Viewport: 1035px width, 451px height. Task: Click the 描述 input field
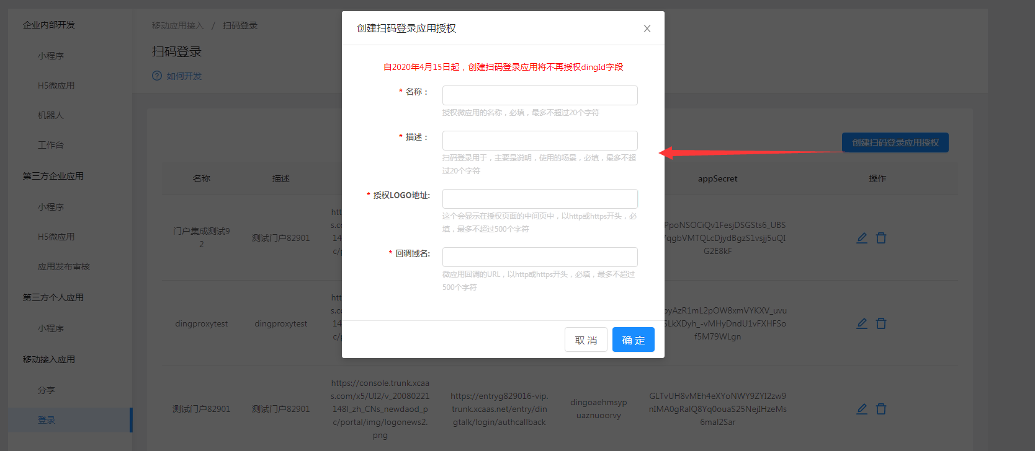pos(540,141)
